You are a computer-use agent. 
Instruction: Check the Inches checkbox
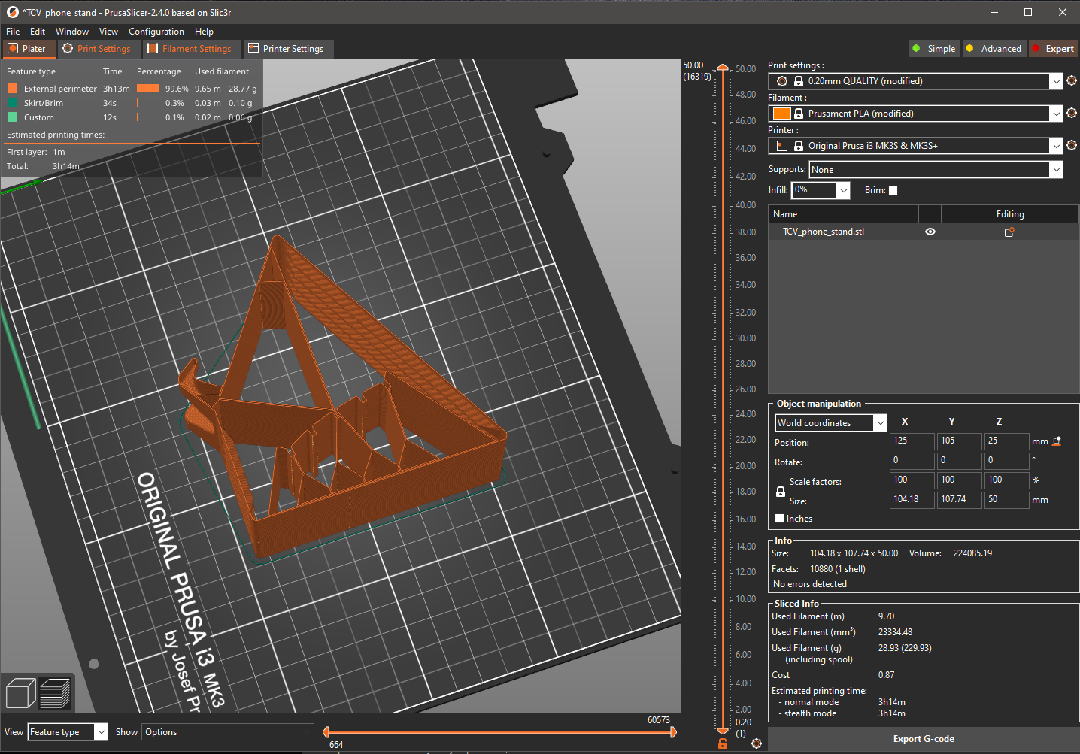pyautogui.click(x=780, y=519)
